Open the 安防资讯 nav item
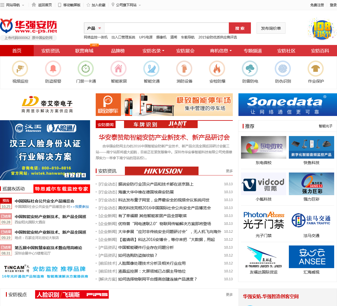 click(50, 51)
